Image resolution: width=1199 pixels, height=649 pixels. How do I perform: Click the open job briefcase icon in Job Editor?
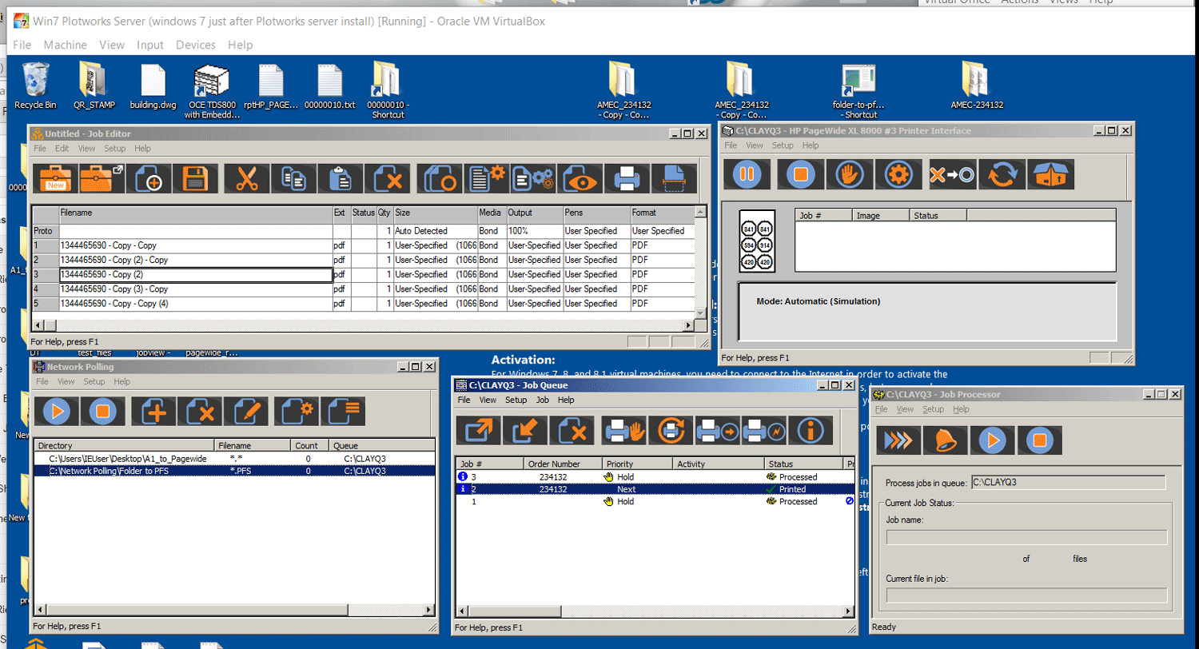(102, 178)
